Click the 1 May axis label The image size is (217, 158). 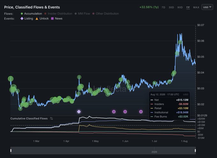tap(95, 141)
